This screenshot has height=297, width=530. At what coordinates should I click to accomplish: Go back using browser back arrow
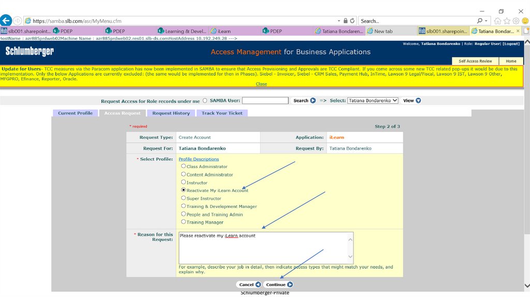coord(6,21)
